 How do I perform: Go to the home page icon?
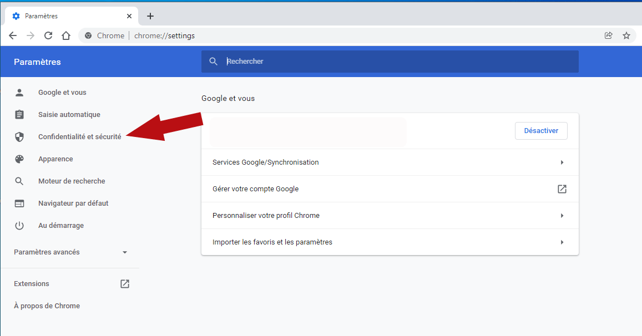tap(66, 35)
